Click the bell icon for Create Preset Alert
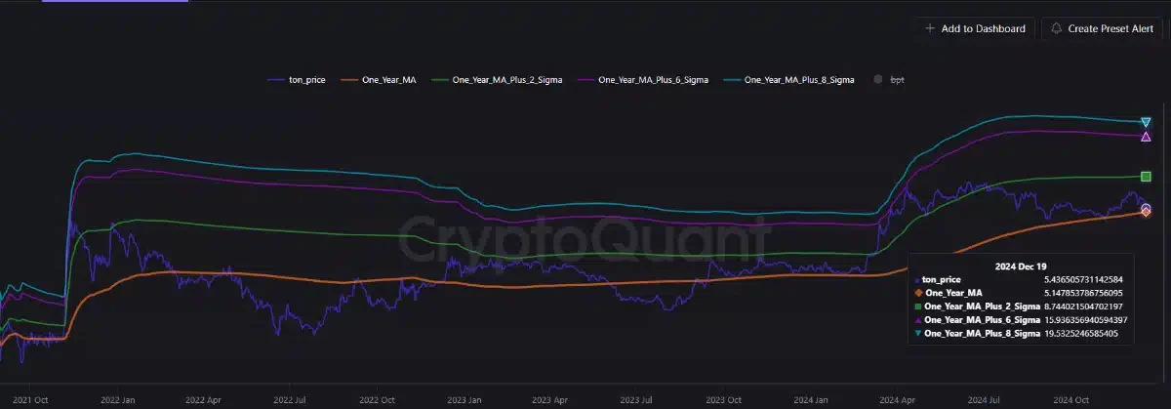Image resolution: width=1171 pixels, height=409 pixels. [x=1056, y=29]
